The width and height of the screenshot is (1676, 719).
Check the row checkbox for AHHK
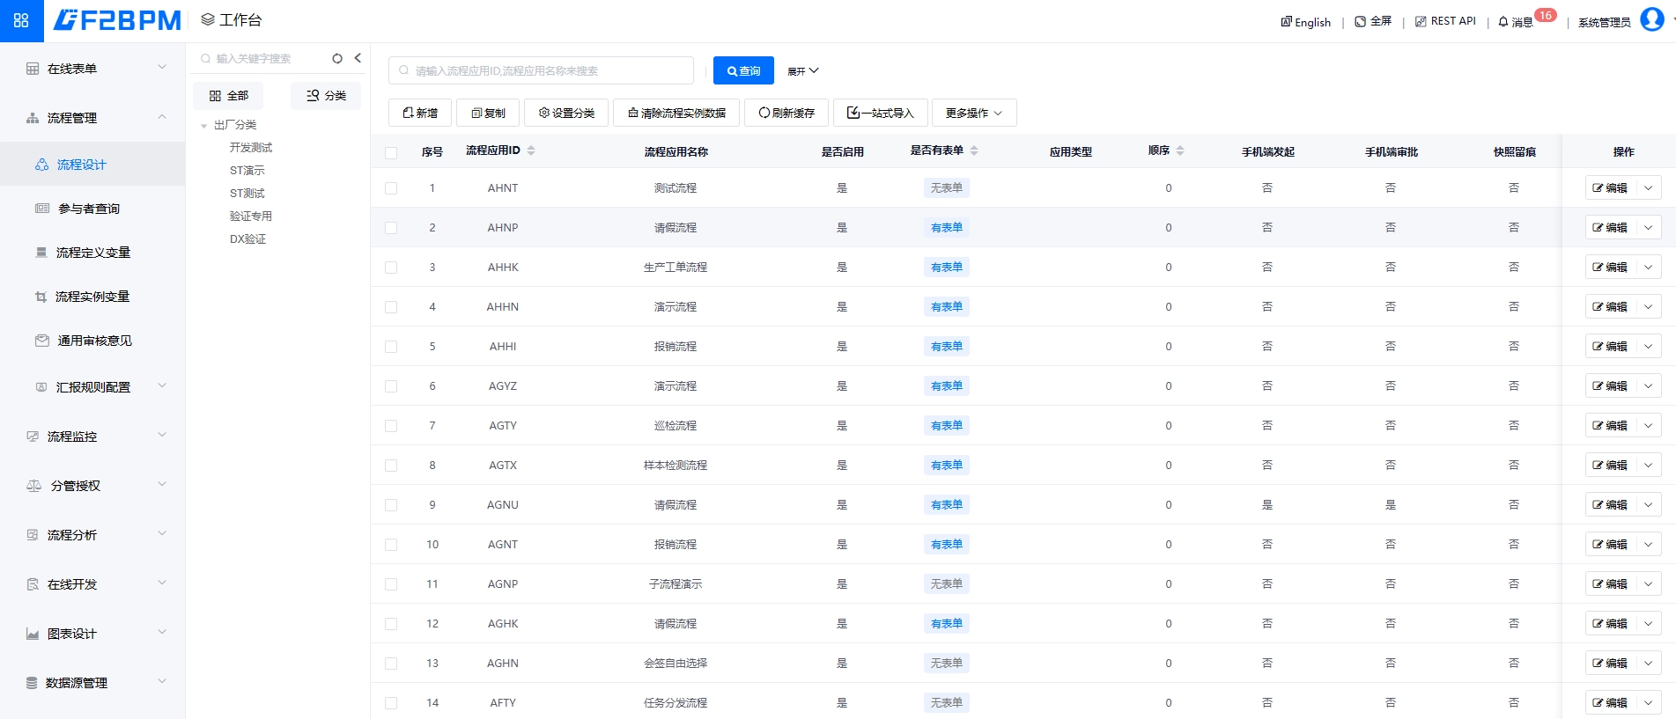tap(391, 268)
